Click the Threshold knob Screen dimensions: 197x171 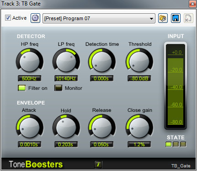[139, 61]
